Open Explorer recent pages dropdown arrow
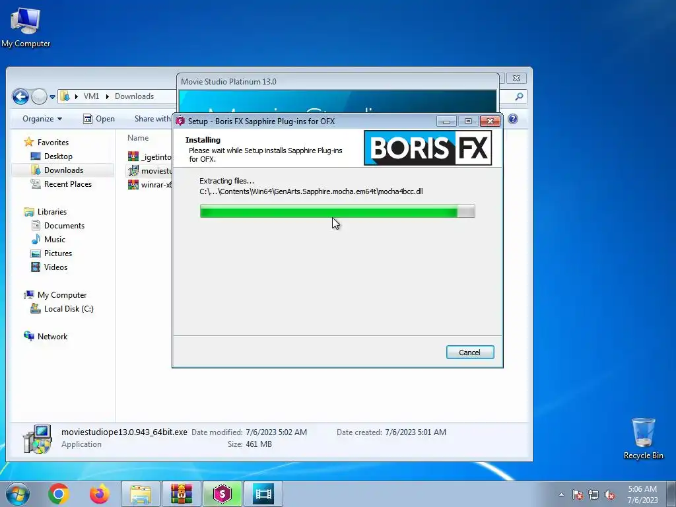The width and height of the screenshot is (676, 507). point(52,96)
